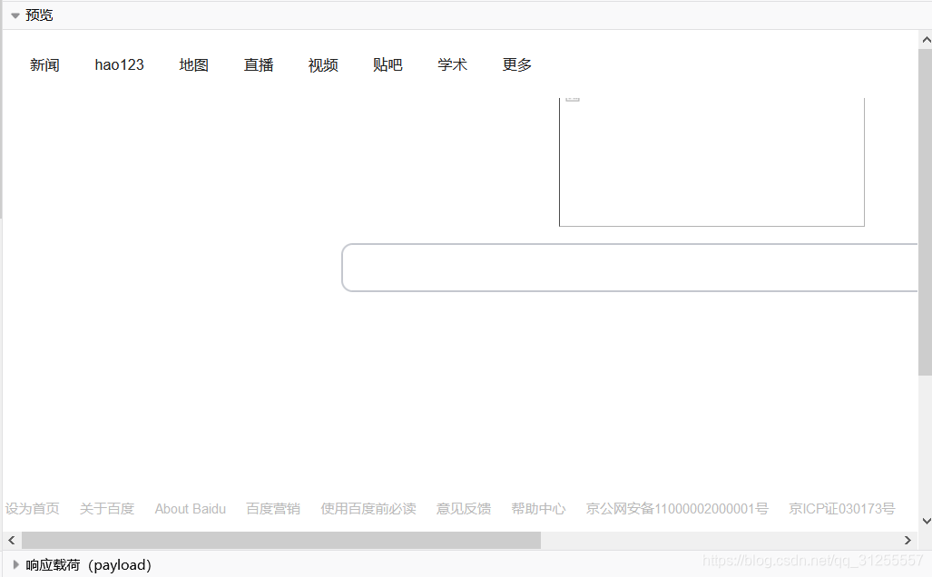Click inside the empty search input box
This screenshot has width=932, height=577.
coord(626,267)
